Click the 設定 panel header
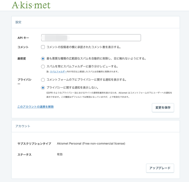 [18, 22]
